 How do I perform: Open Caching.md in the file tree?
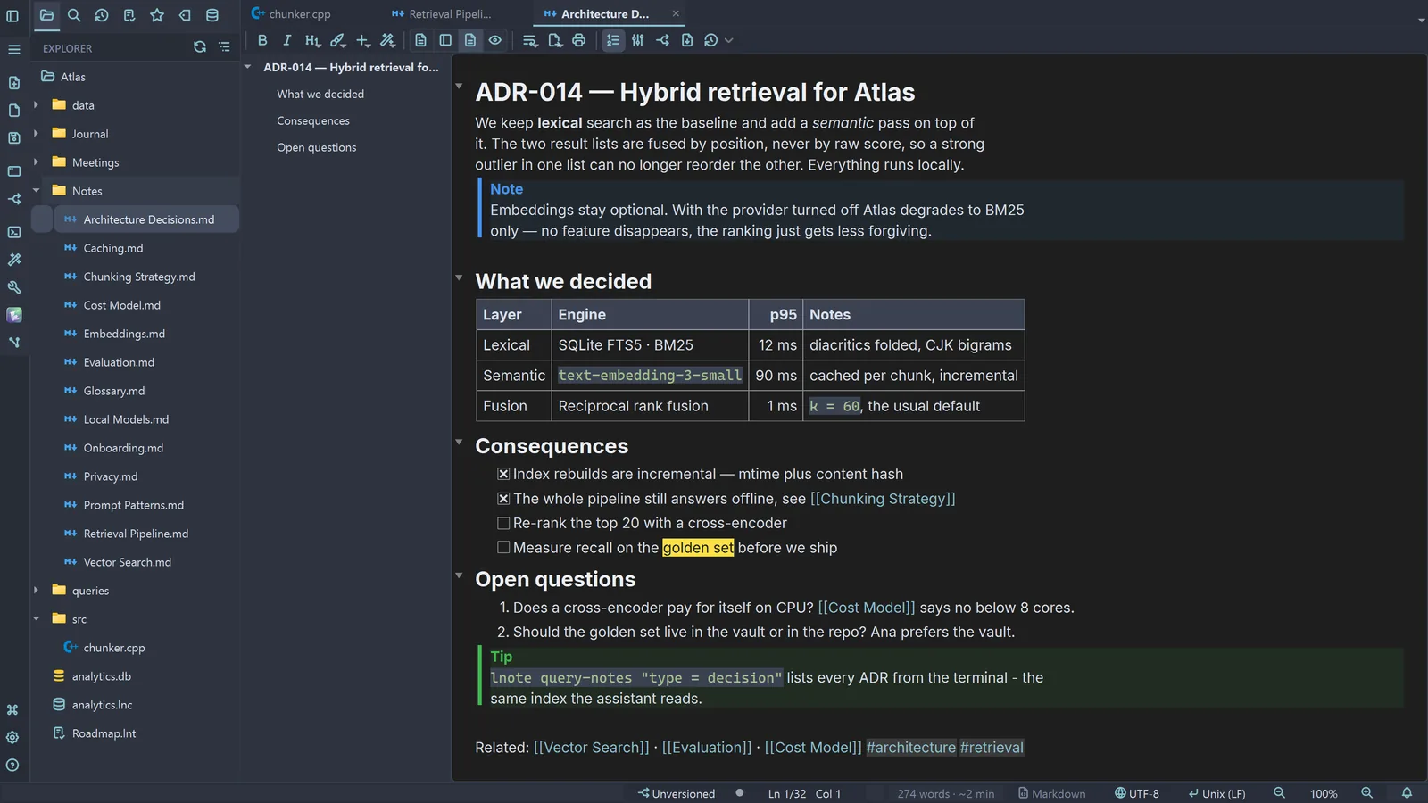[x=113, y=248]
